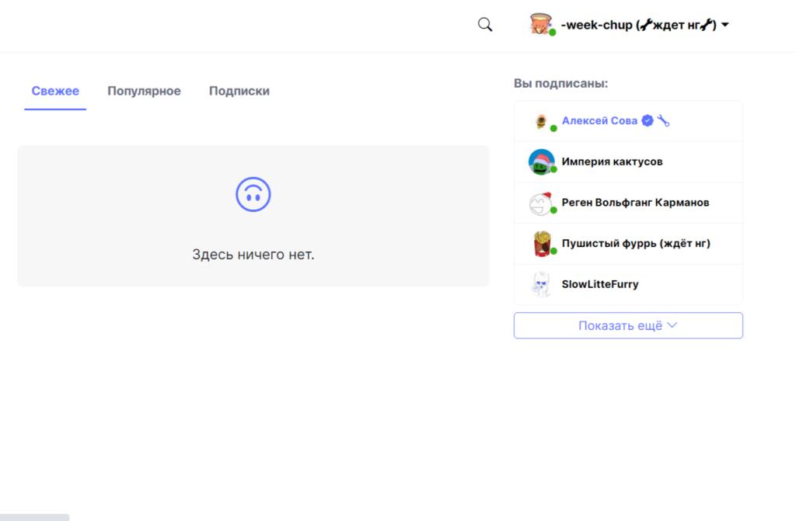
Task: Select the text Здесь ничего нет.
Action: point(253,254)
